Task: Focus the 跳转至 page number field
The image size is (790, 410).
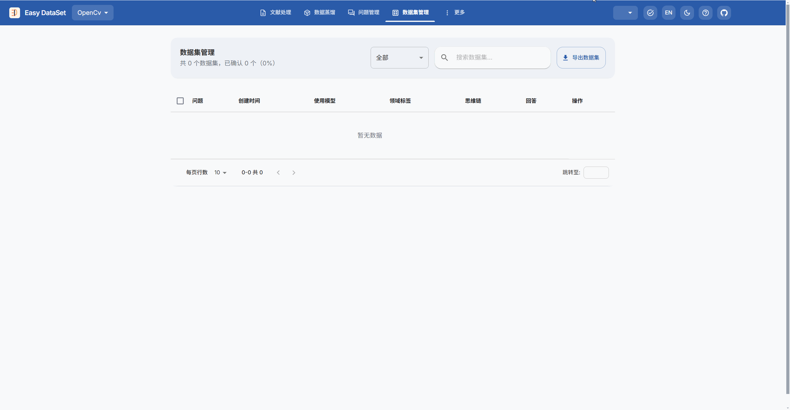Action: (x=596, y=172)
